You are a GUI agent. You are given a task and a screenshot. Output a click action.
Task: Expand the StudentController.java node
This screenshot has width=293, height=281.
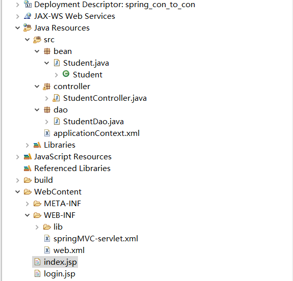[x=47, y=98]
